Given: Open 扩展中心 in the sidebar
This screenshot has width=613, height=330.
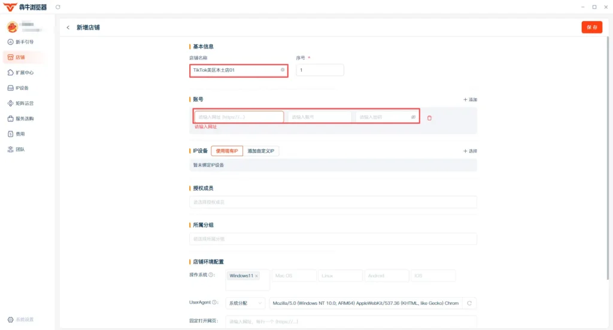Looking at the screenshot, I should pyautogui.click(x=21, y=72).
